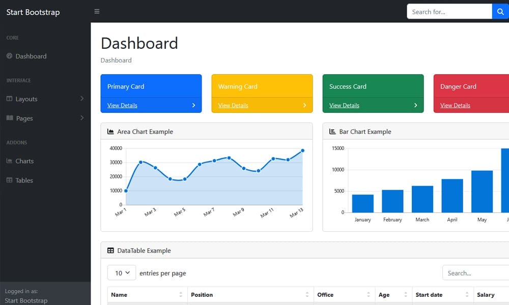Click the Layouts columns icon

(9, 99)
